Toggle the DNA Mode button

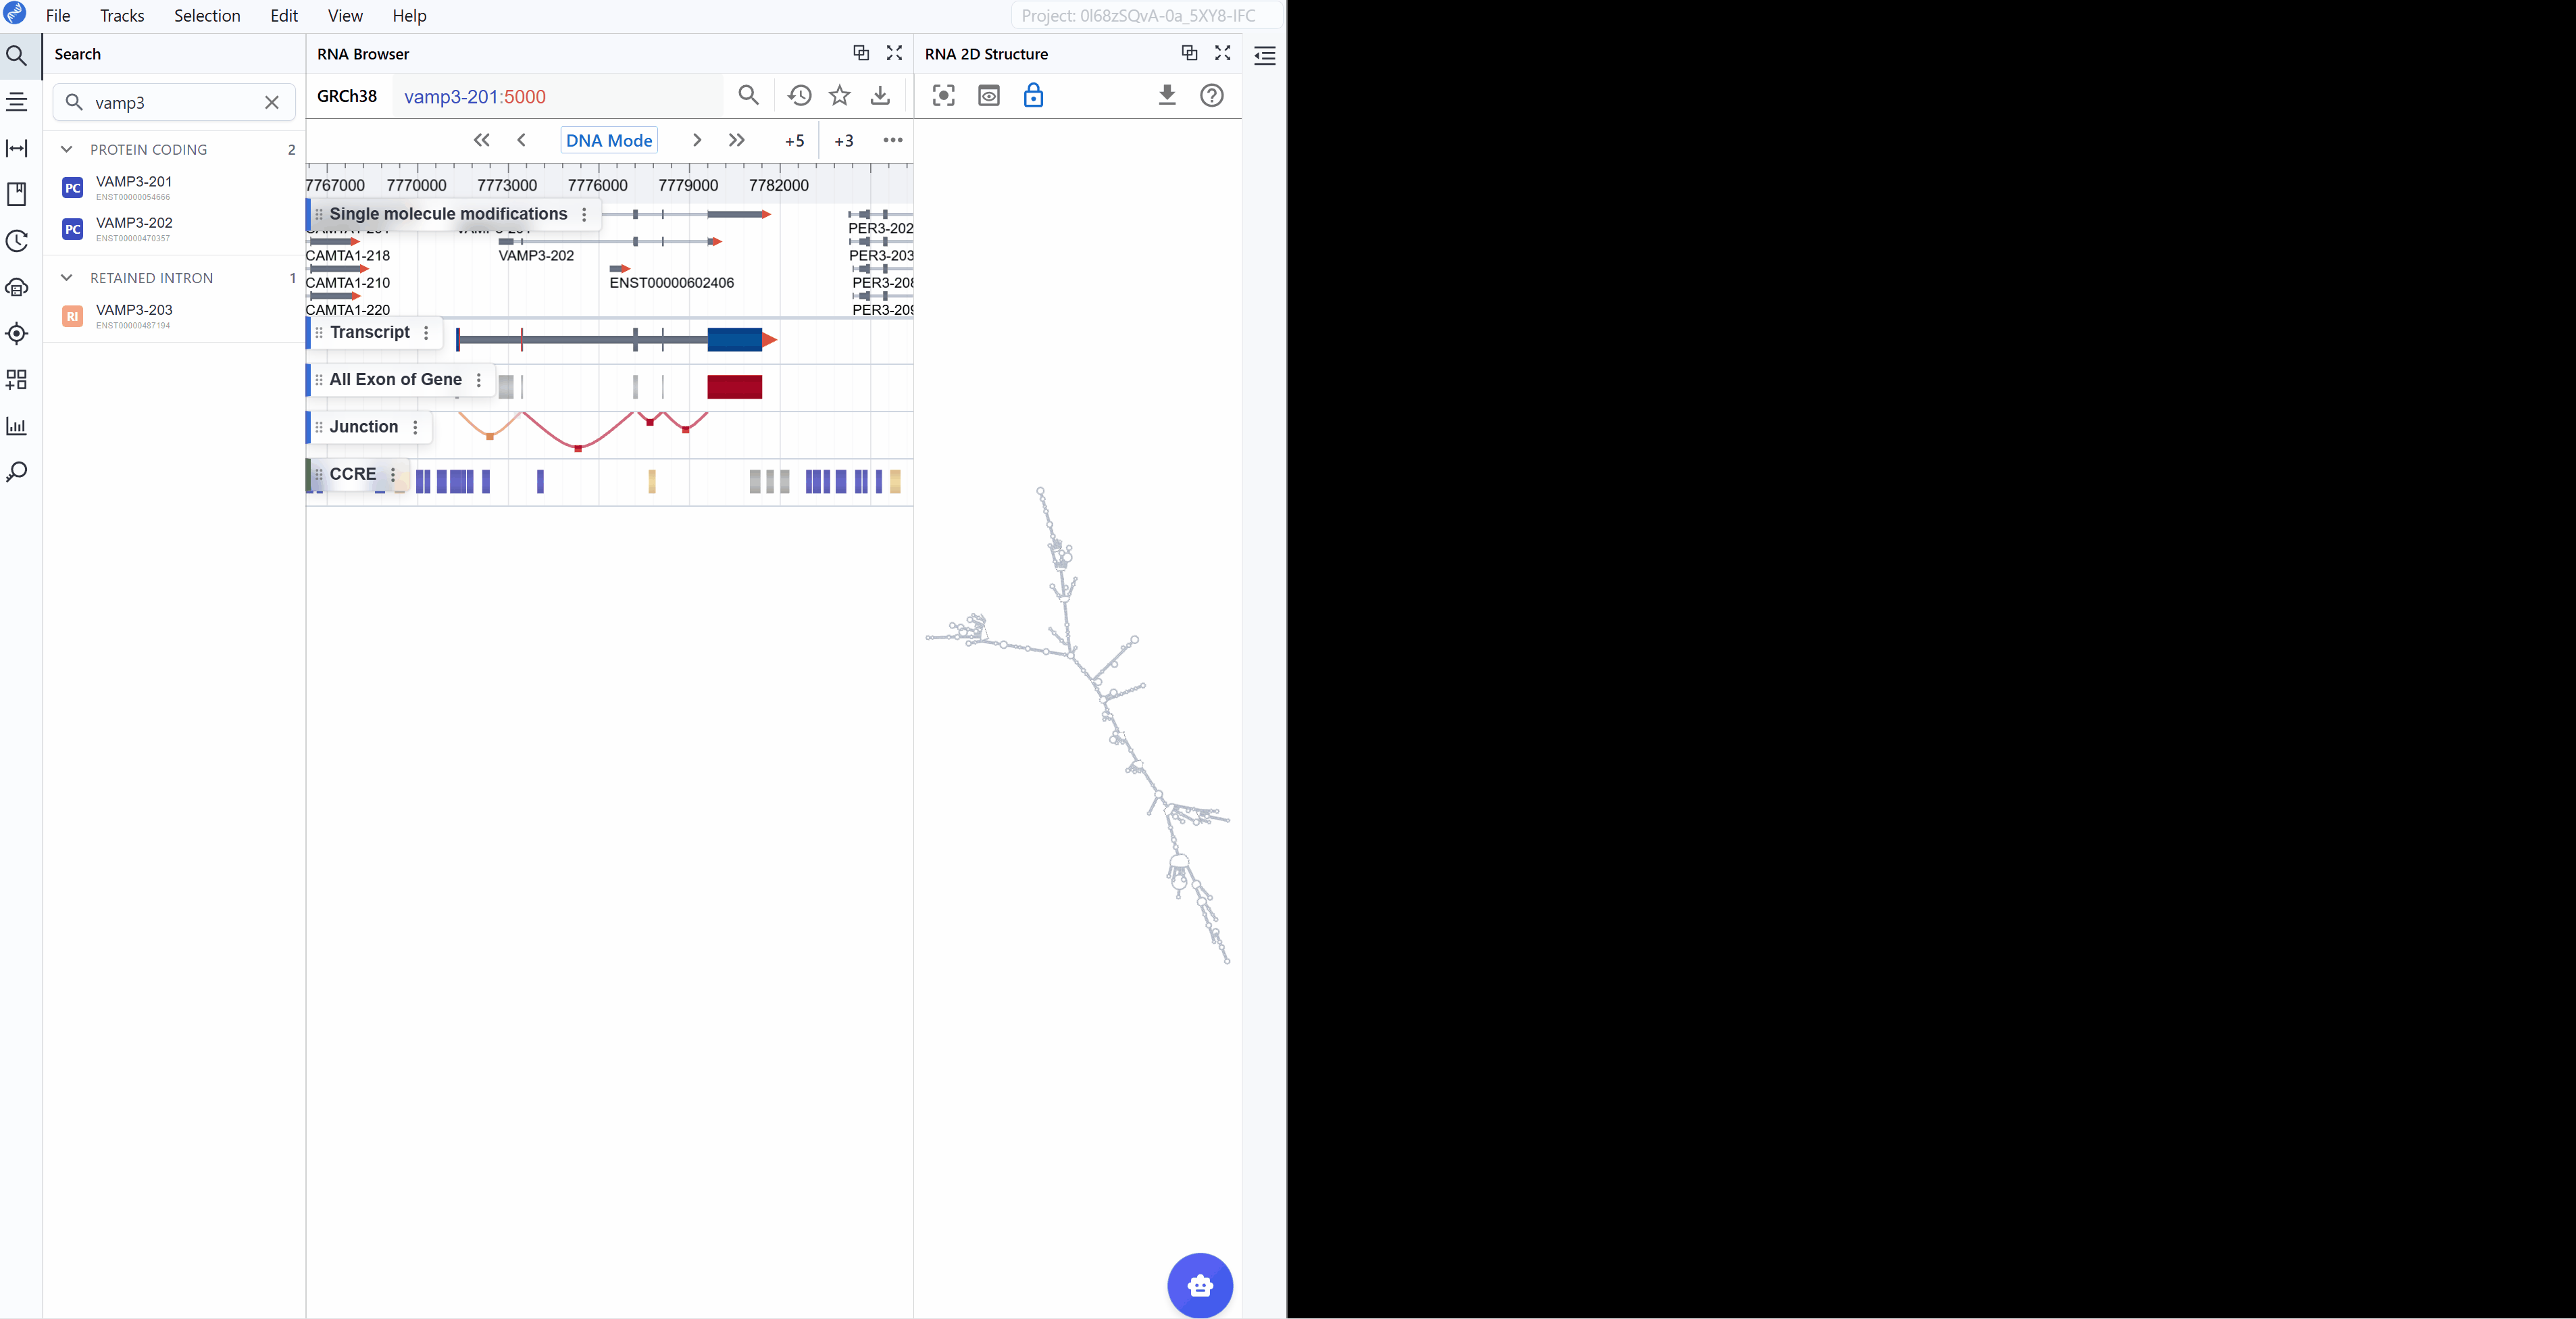608,141
